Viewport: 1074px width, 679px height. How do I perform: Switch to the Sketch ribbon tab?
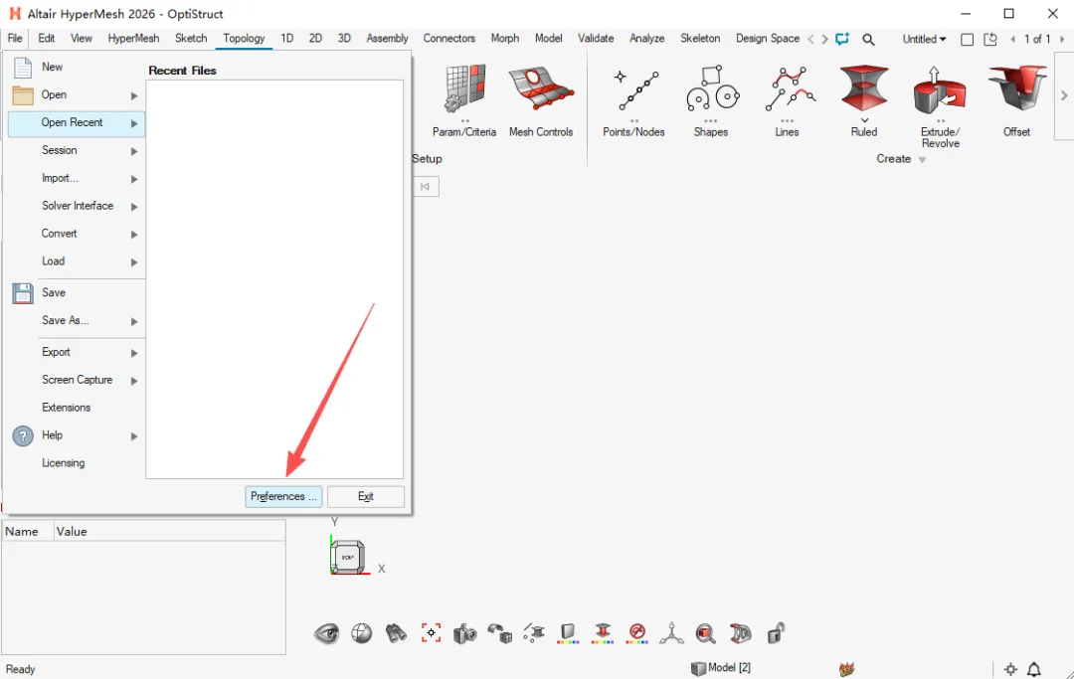(x=191, y=39)
